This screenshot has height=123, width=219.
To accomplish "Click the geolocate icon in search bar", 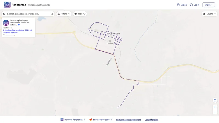I will point(4,14).
